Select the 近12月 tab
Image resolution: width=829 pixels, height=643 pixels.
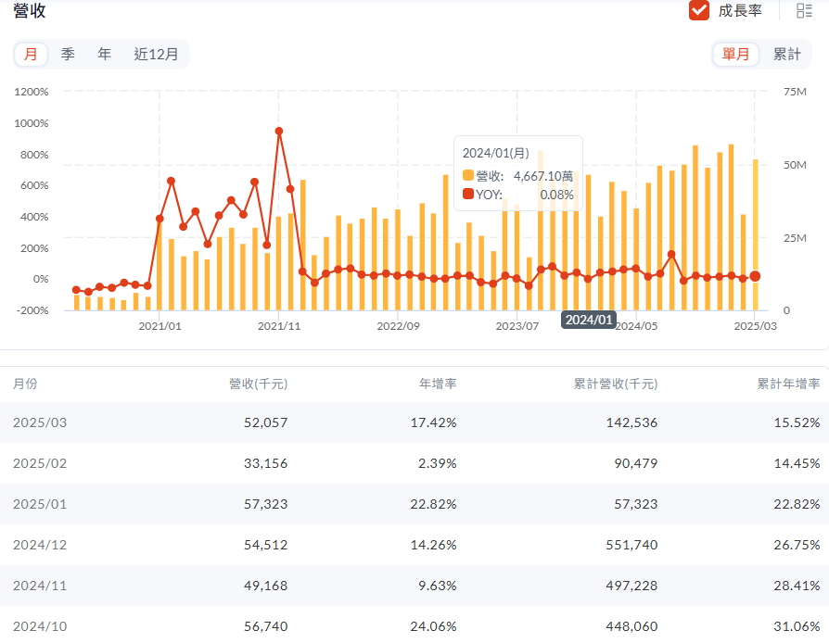156,54
